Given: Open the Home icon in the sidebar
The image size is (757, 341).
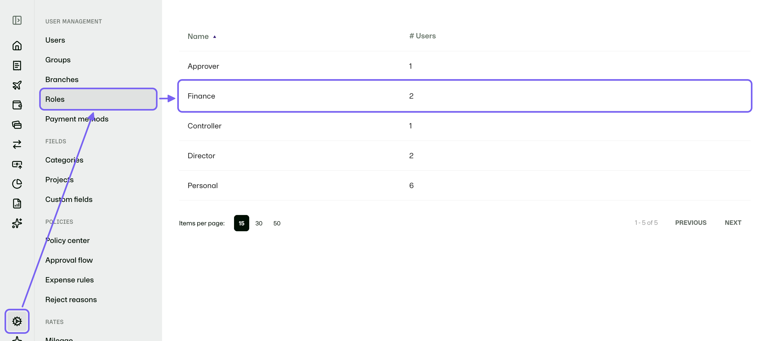Looking at the screenshot, I should [x=17, y=46].
